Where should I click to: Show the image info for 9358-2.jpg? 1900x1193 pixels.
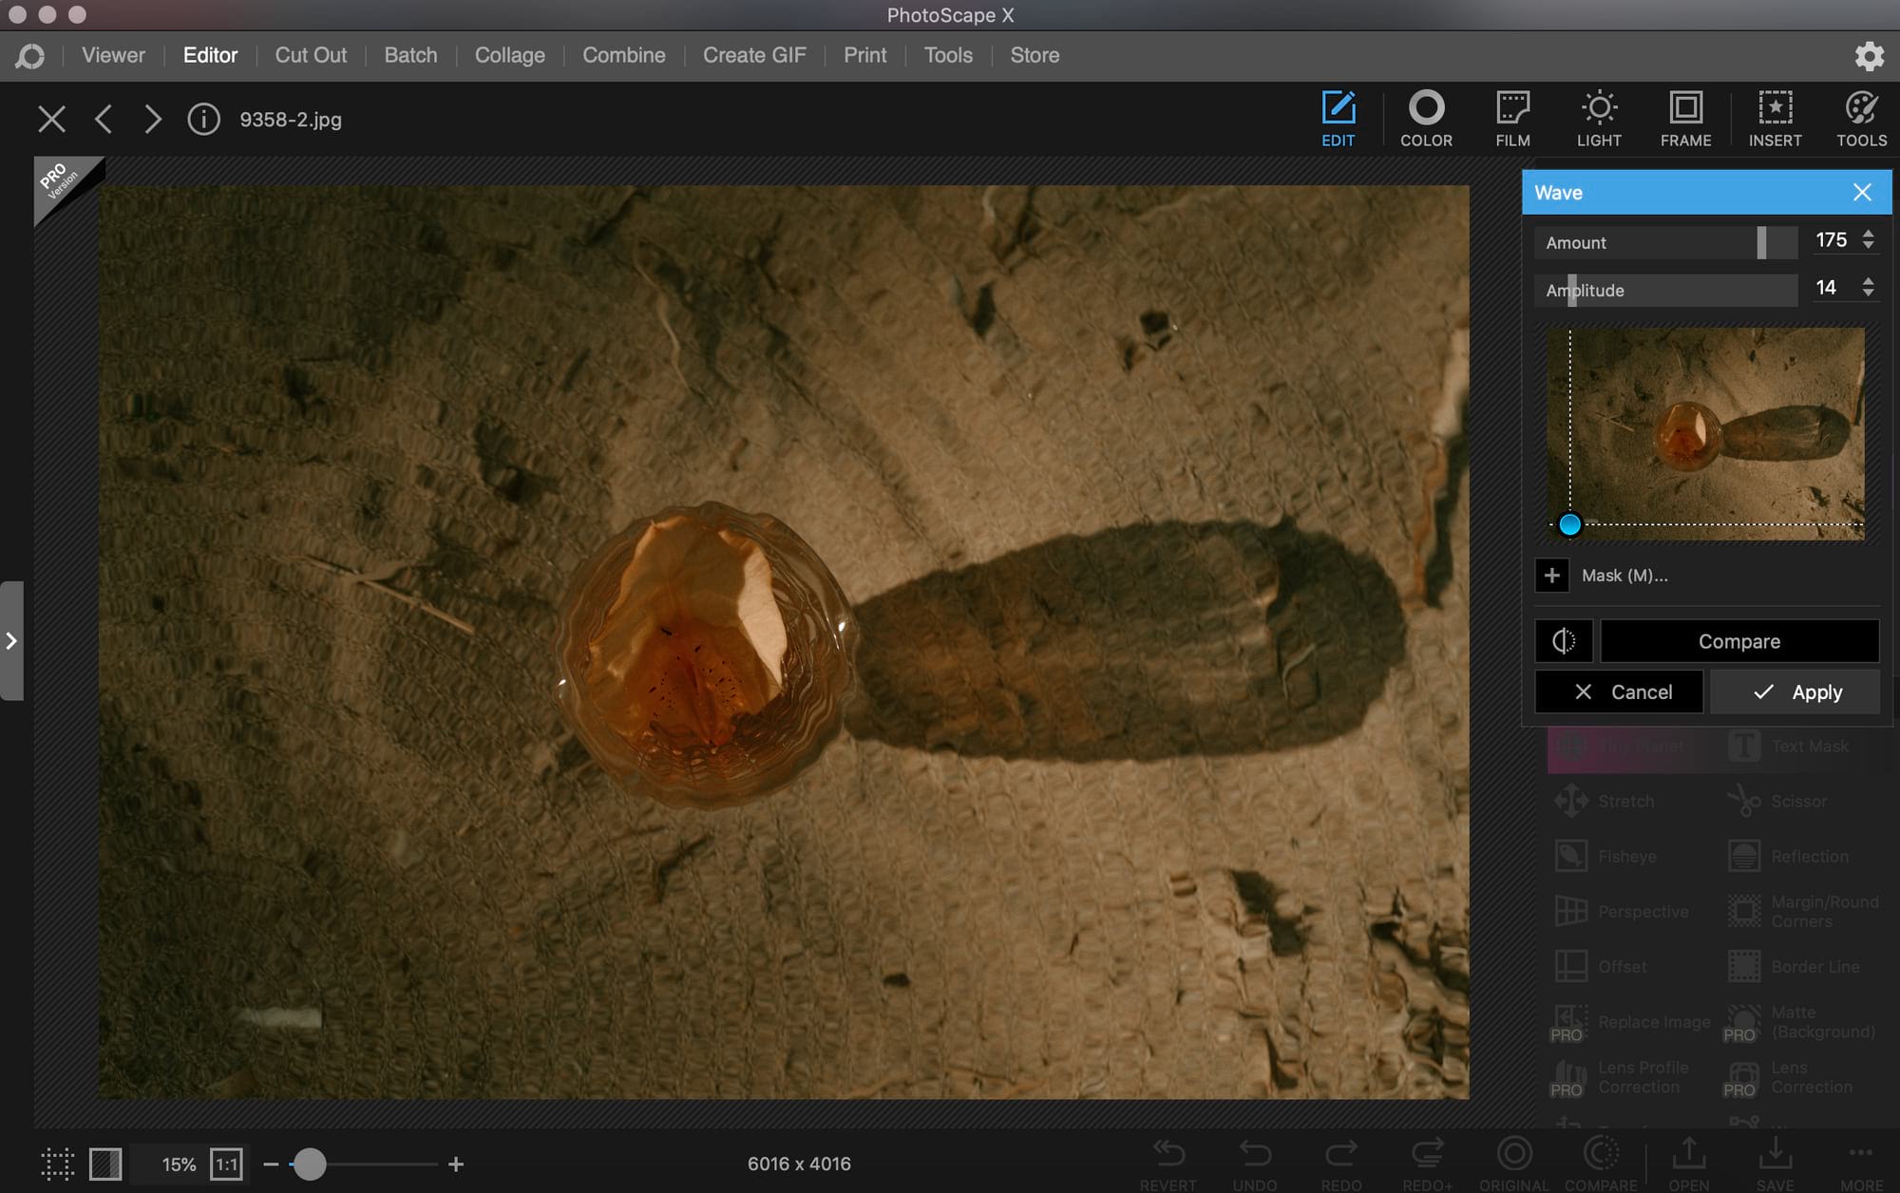click(203, 120)
